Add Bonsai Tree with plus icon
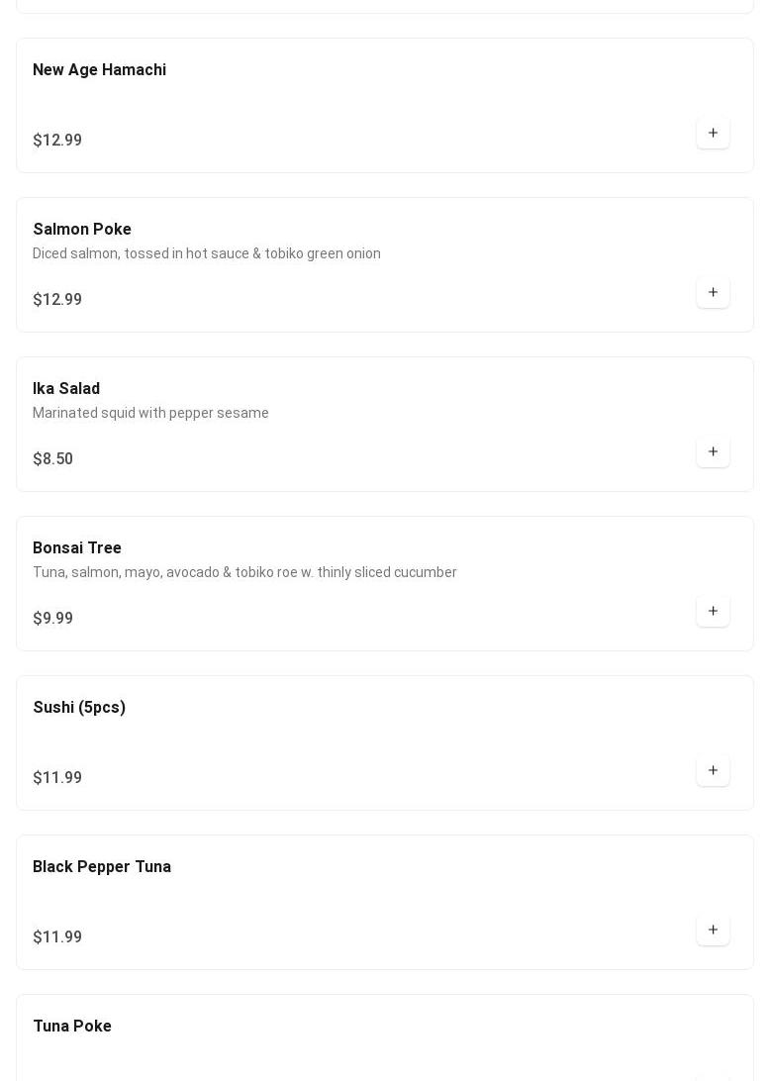Image resolution: width=770 pixels, height=1081 pixels. [713, 611]
